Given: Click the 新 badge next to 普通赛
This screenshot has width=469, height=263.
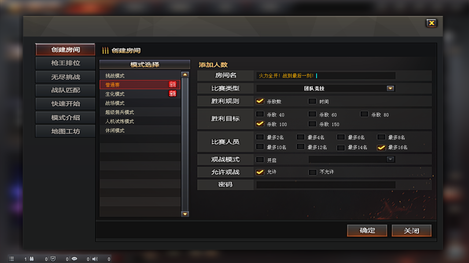Looking at the screenshot, I should click(173, 84).
